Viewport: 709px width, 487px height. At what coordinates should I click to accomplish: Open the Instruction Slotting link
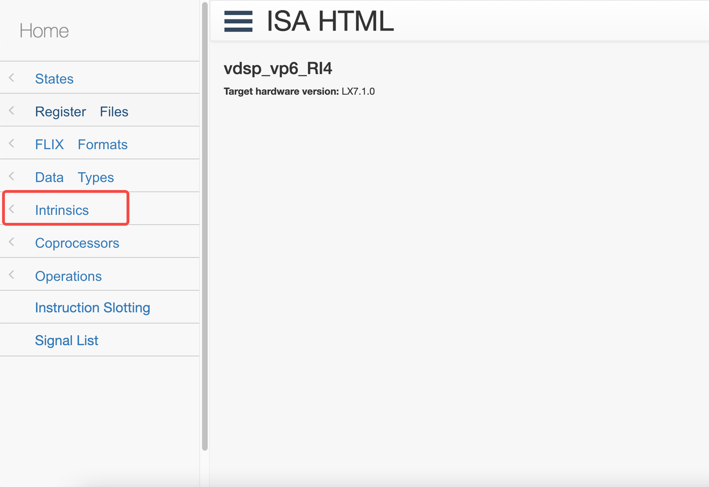(x=93, y=307)
